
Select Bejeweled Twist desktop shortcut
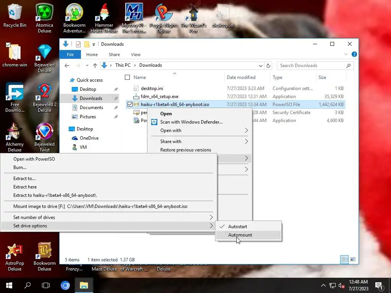(x=44, y=137)
